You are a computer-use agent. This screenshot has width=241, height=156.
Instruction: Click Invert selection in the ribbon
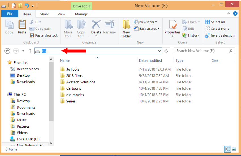point(220,35)
